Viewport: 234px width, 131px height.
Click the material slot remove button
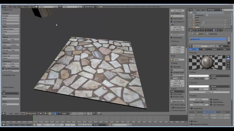click(229, 40)
